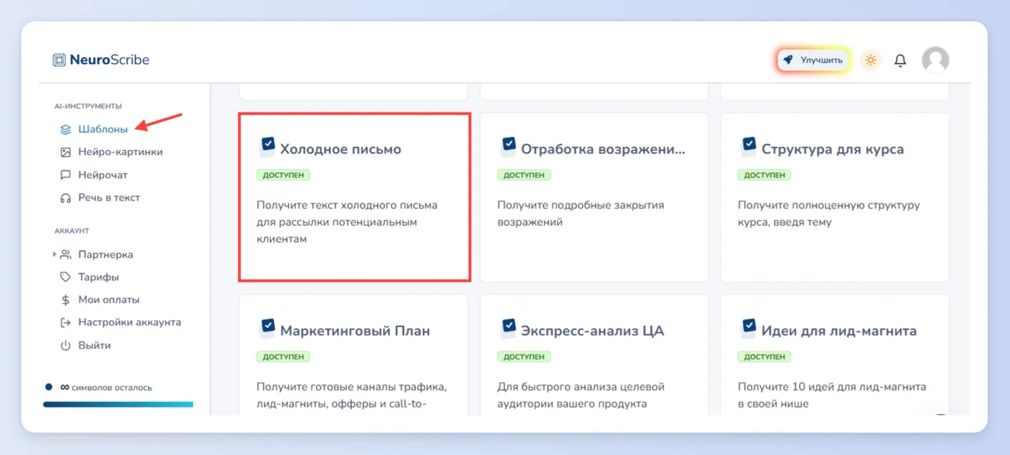Go to Нейрочат
The height and width of the screenshot is (455, 1010).
point(103,175)
